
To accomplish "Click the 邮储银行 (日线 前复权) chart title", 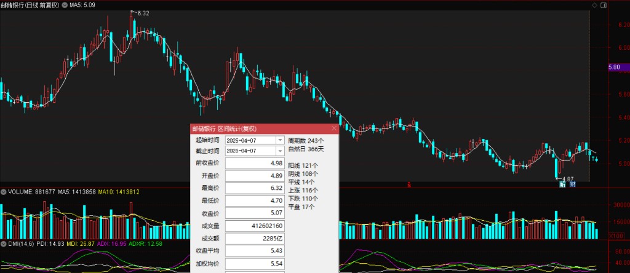I will pos(31,5).
